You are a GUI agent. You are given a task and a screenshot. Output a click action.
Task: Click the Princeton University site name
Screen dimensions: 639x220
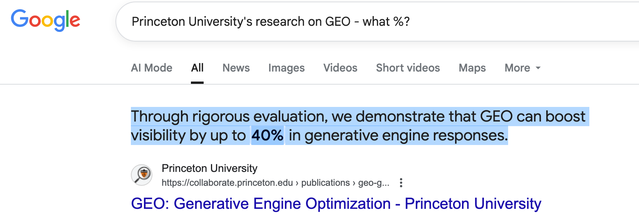[209, 168]
